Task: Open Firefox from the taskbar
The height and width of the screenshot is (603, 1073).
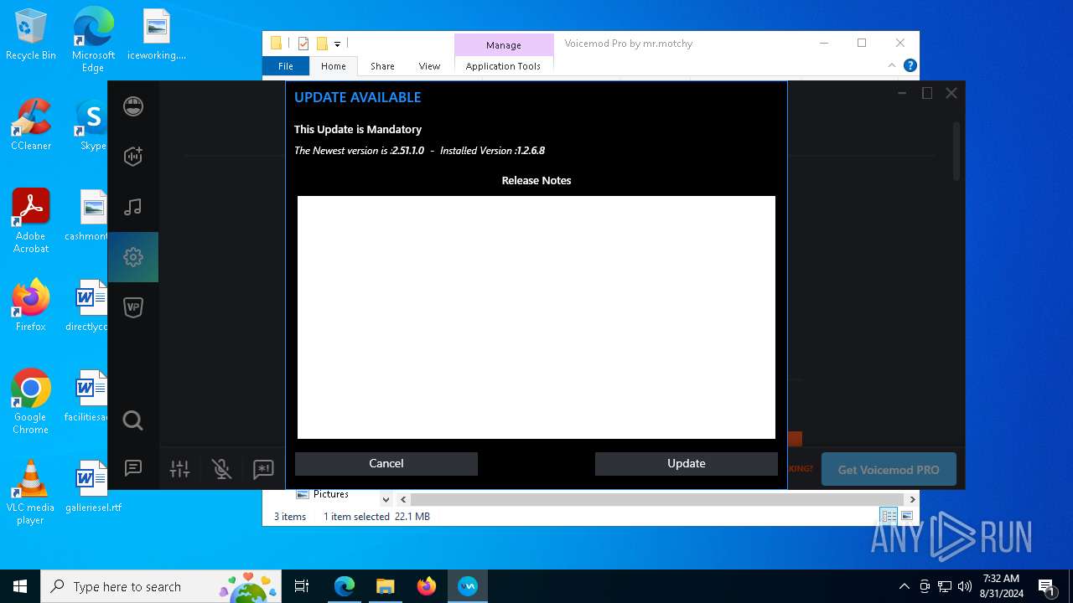Action: [427, 586]
